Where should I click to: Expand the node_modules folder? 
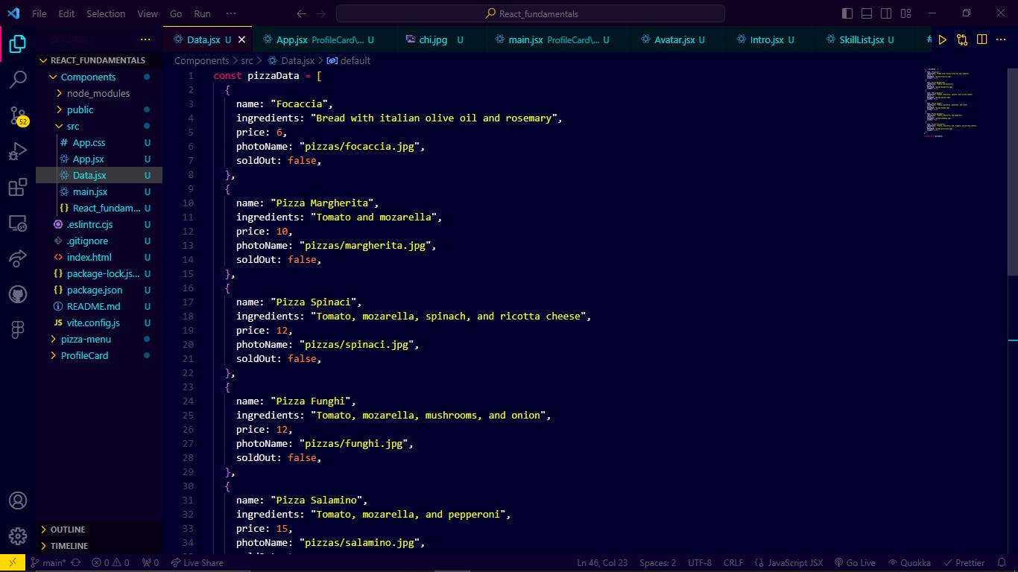point(99,93)
